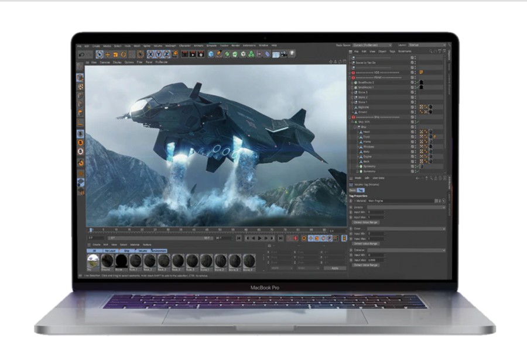Open the Density dropdown in Tag Properties
The width and height of the screenshot is (527, 355).
tap(406, 208)
